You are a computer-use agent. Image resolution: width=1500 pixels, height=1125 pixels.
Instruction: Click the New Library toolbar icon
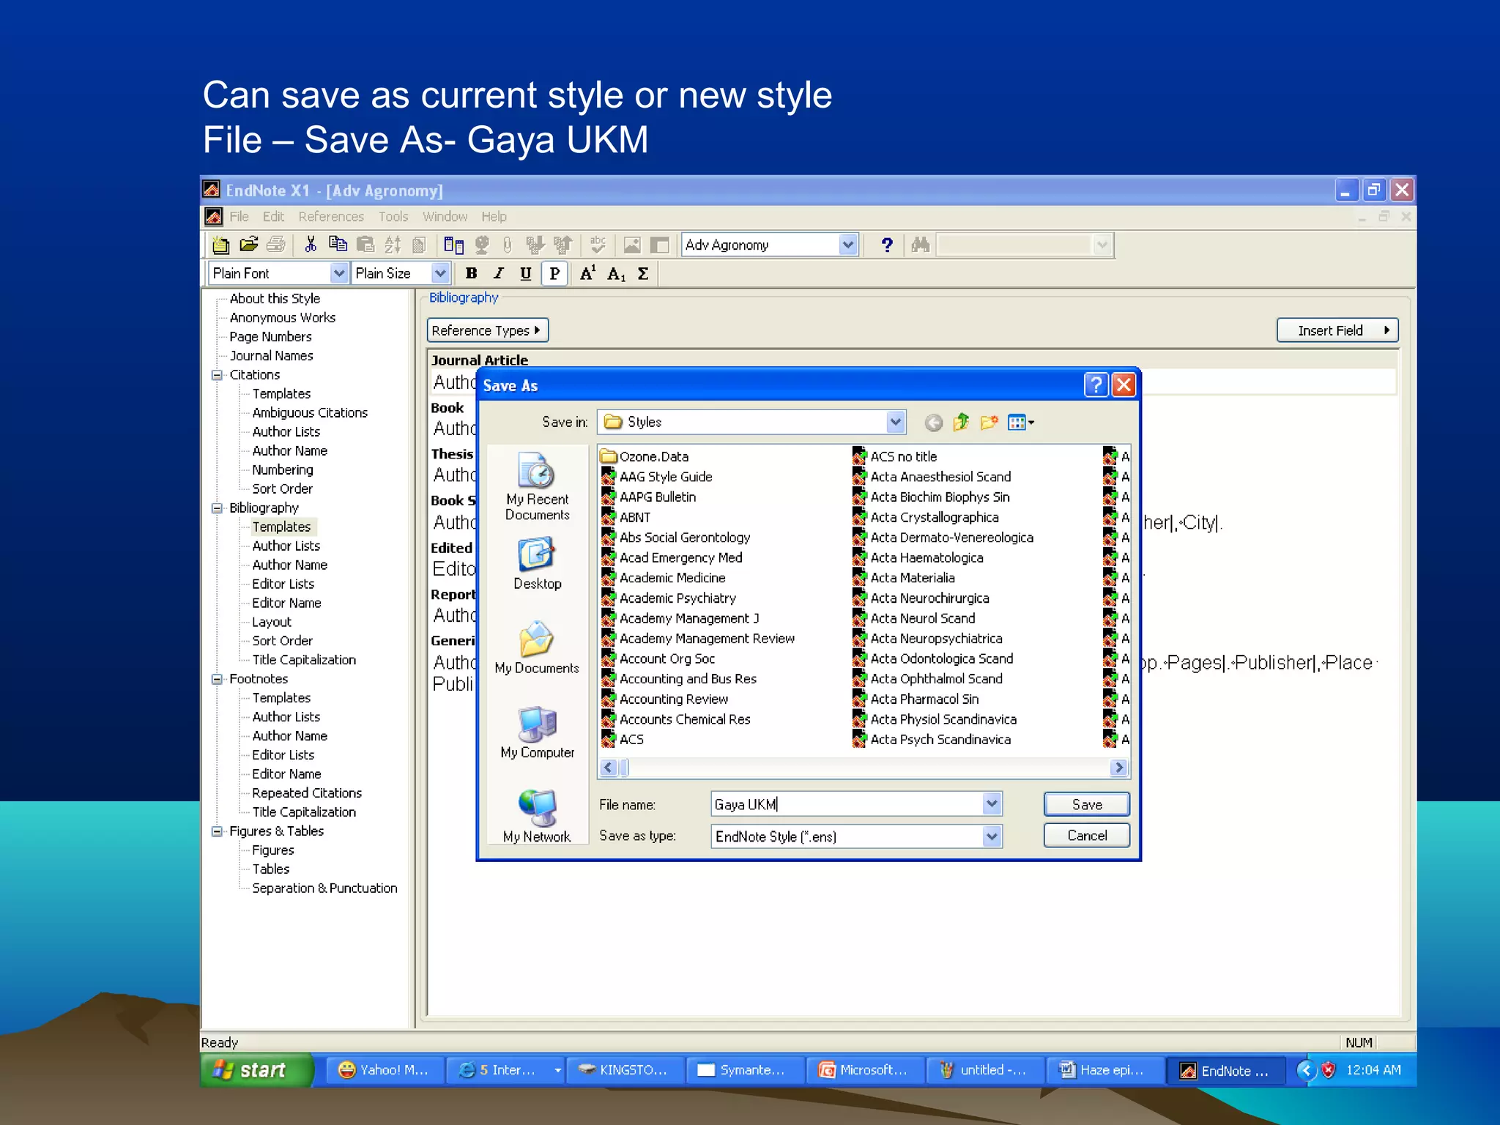coord(220,245)
